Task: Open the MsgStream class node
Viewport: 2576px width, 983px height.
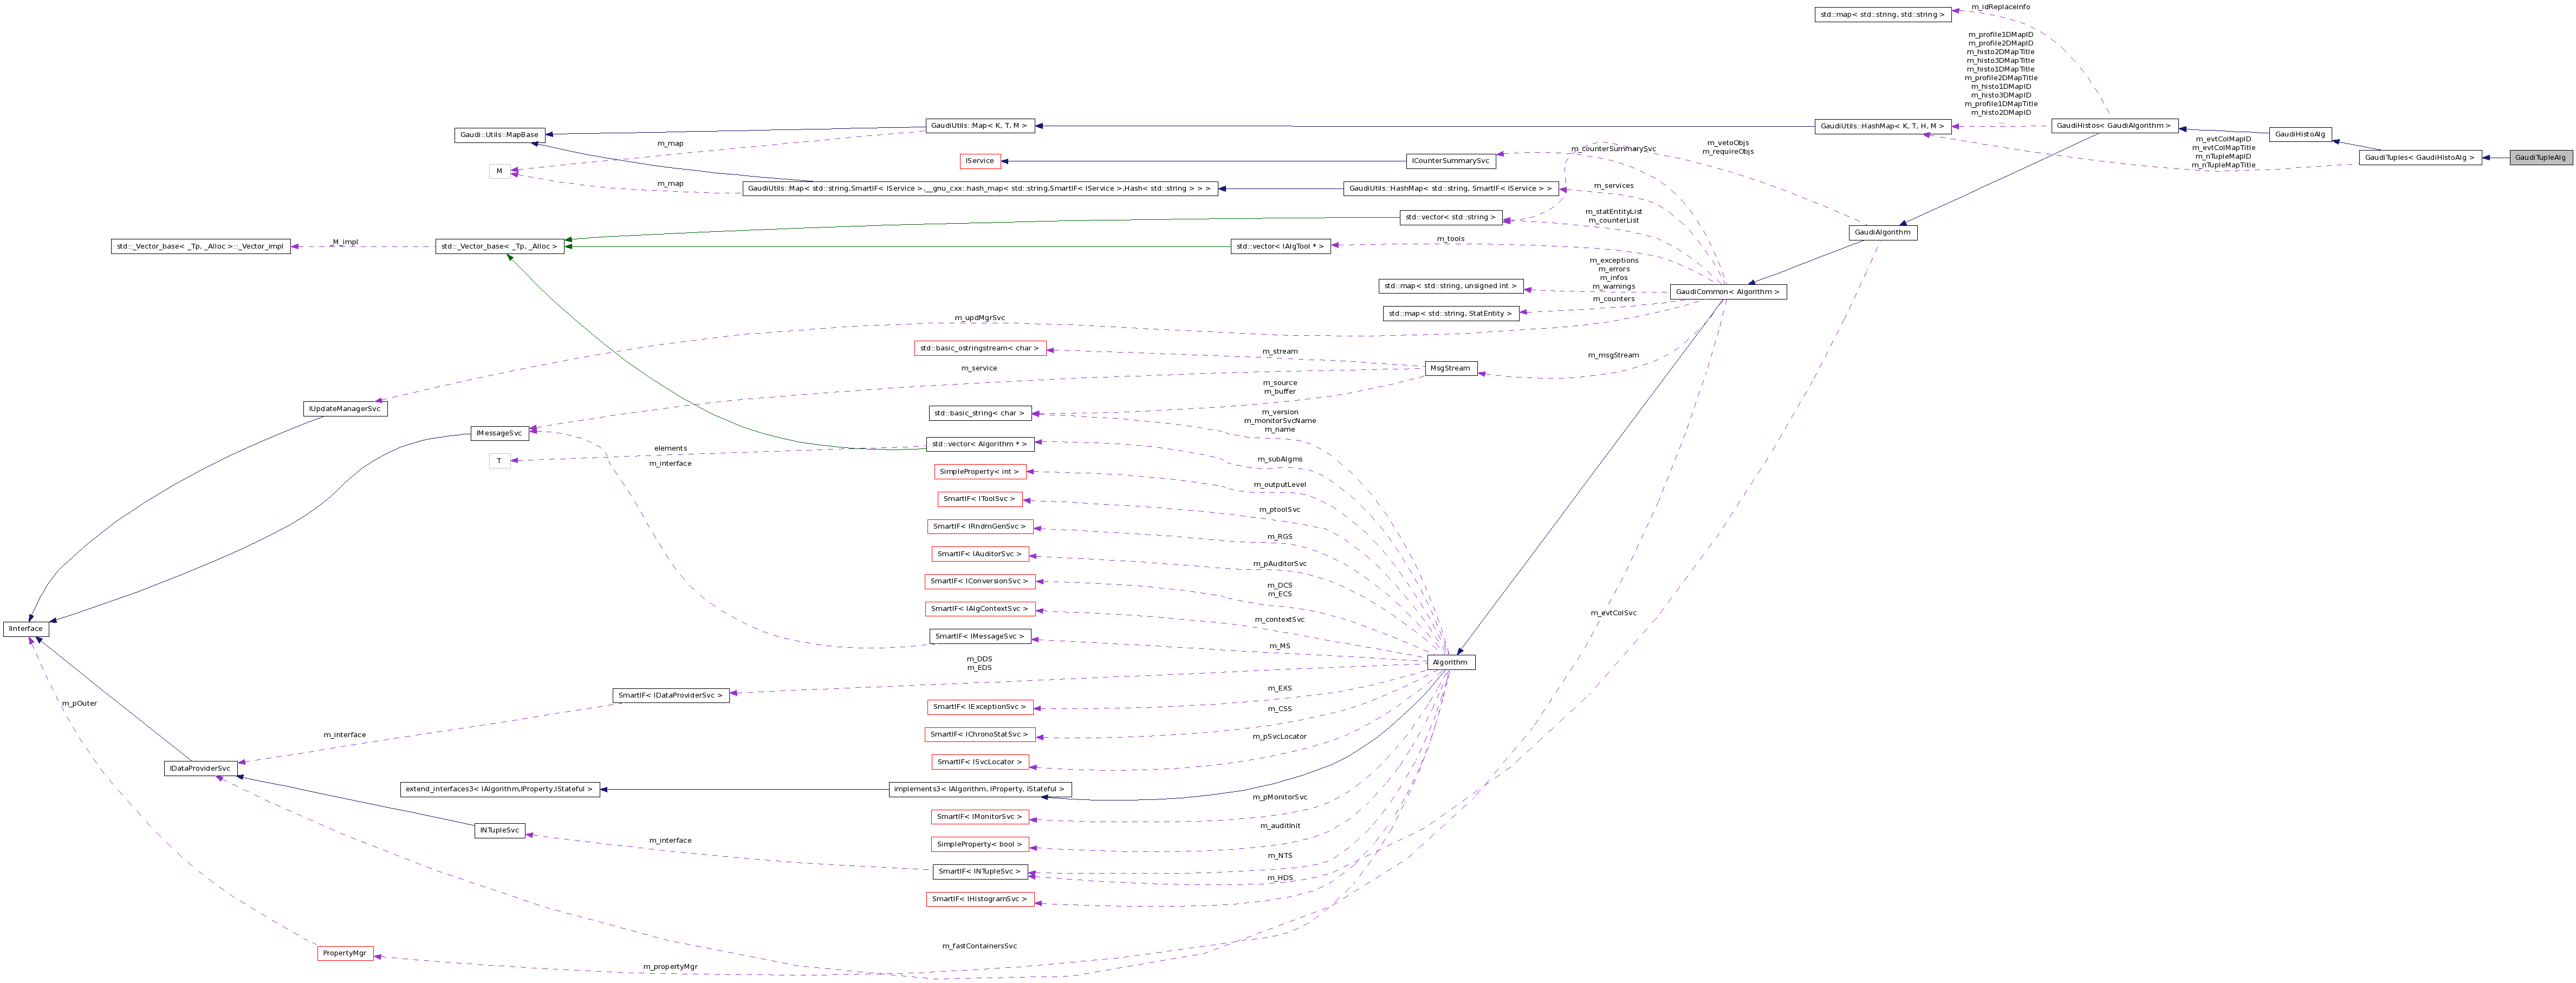Action: (1449, 368)
